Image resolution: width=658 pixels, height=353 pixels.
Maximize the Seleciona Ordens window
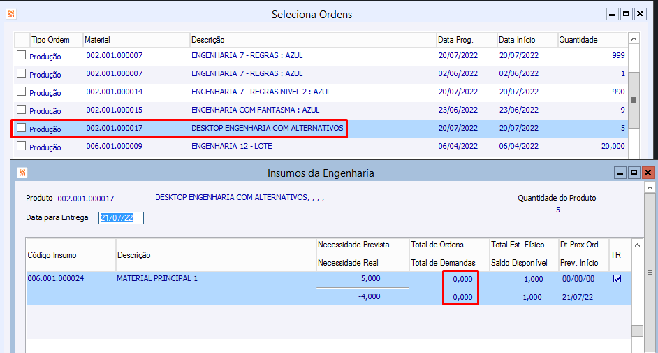[x=626, y=14]
